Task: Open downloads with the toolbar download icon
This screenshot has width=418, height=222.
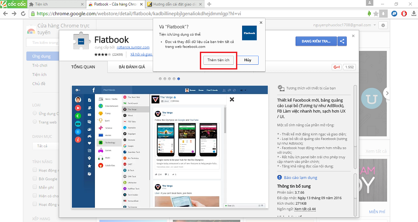Action: [x=414, y=13]
